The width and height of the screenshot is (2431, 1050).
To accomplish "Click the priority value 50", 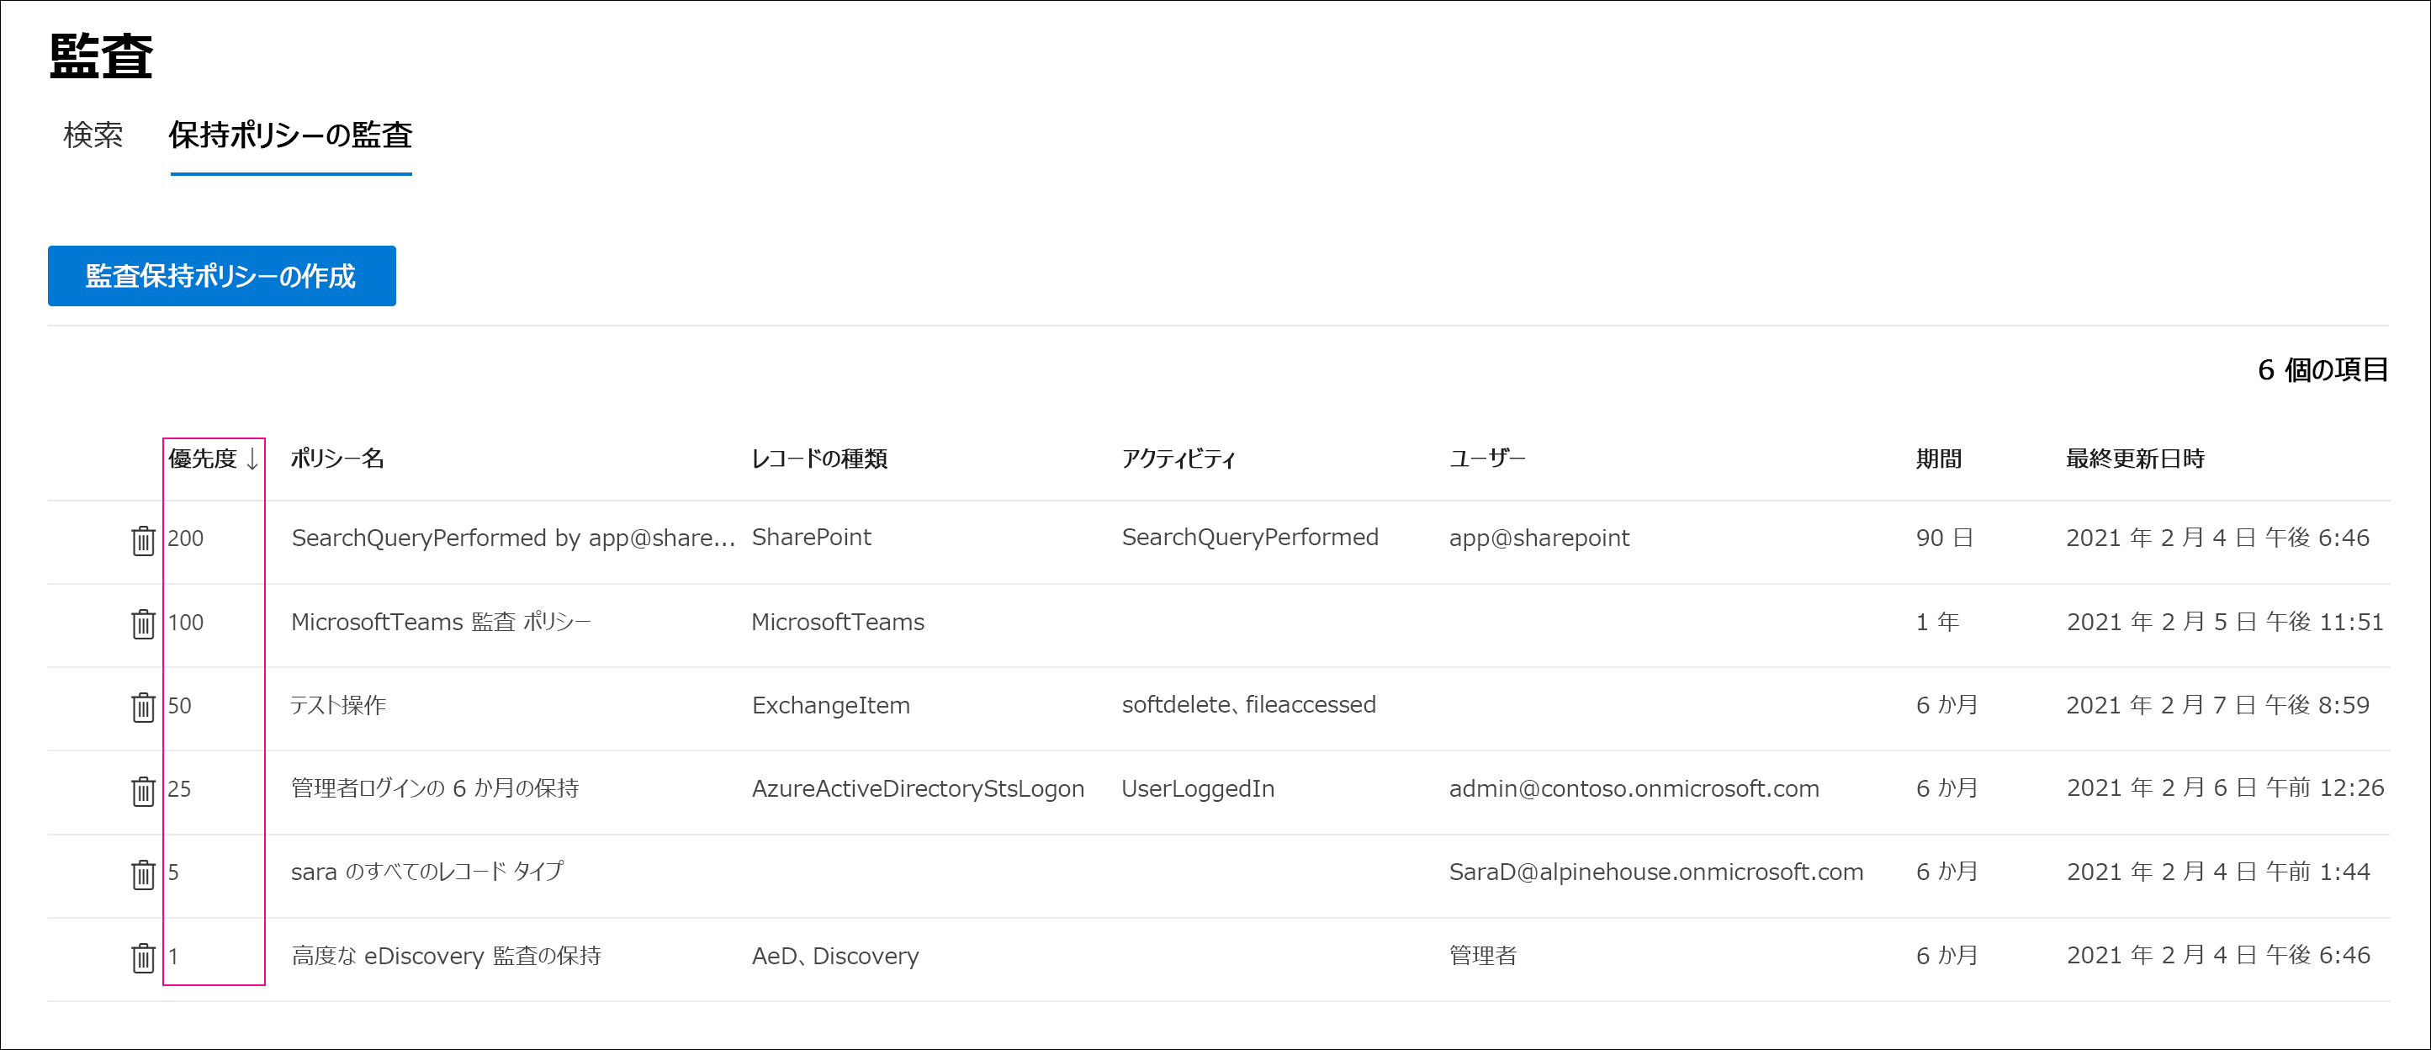I will (179, 705).
